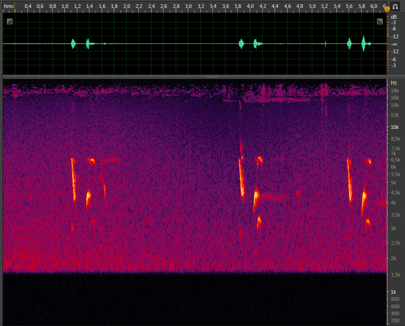Image resolution: width=405 pixels, height=326 pixels.
Task: Click the 12k frequency scale mark
Action: point(395,115)
